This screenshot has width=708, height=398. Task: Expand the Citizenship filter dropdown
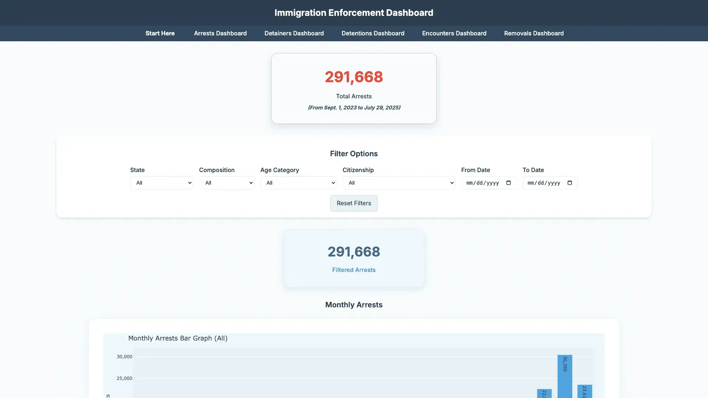(x=399, y=183)
